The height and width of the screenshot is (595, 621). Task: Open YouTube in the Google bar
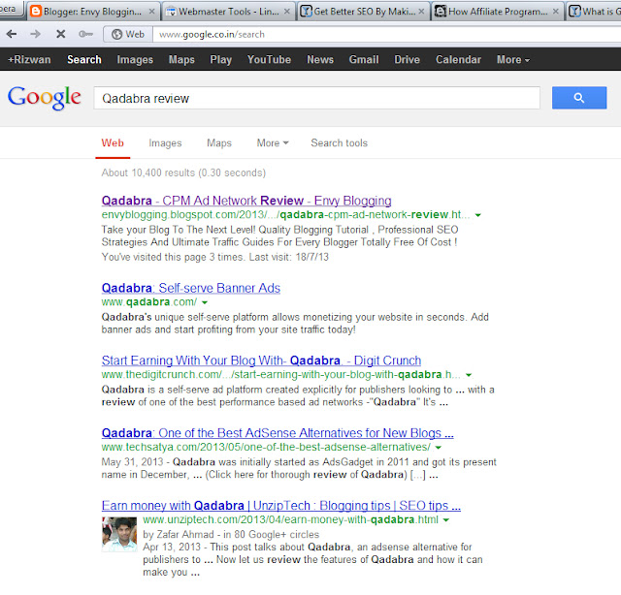(270, 60)
